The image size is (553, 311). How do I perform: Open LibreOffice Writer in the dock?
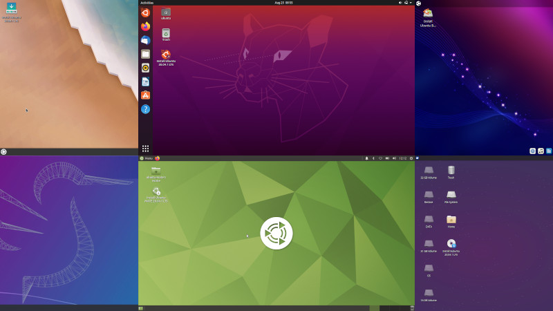(x=145, y=82)
